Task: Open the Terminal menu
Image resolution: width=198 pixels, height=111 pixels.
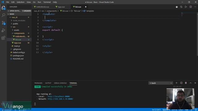Action: point(47,2)
